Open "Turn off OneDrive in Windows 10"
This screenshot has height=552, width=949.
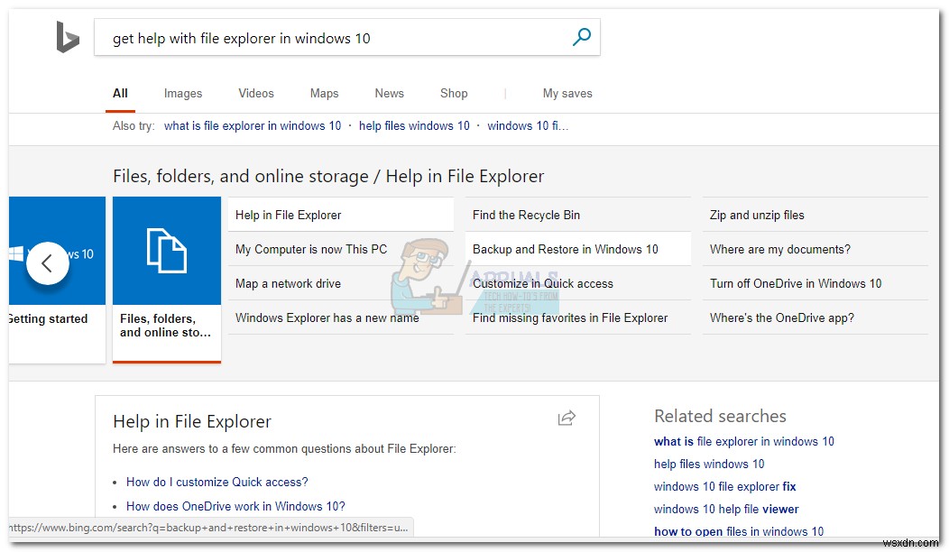click(796, 284)
